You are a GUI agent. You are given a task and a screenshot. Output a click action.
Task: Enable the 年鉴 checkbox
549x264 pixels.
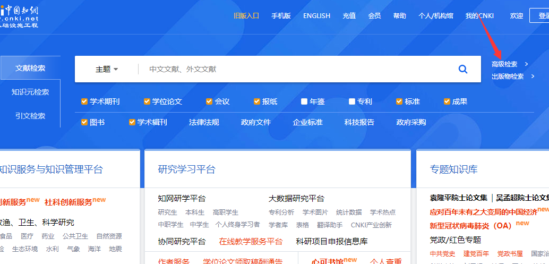[304, 101]
